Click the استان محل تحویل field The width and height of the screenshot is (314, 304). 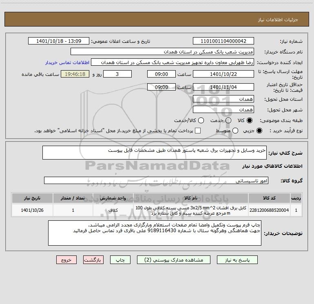223,99
